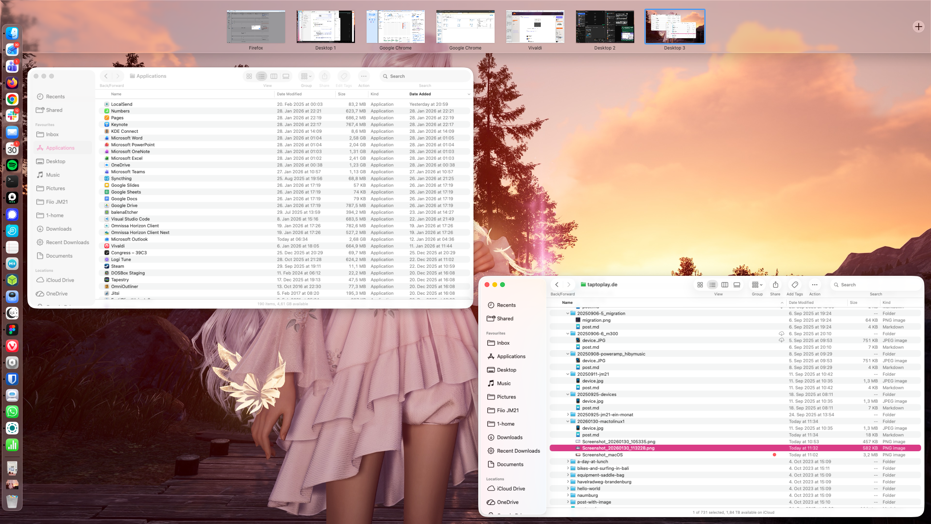Switch Applications window to column view

tap(274, 76)
